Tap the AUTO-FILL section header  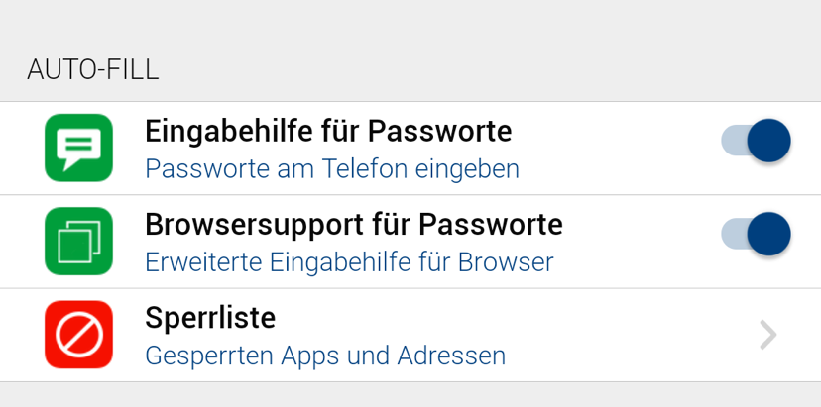[93, 70]
